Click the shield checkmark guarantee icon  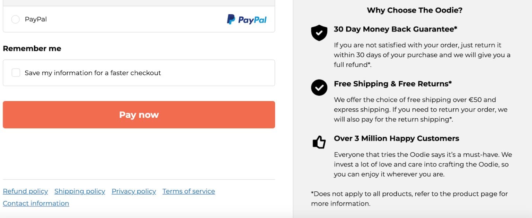coord(319,33)
